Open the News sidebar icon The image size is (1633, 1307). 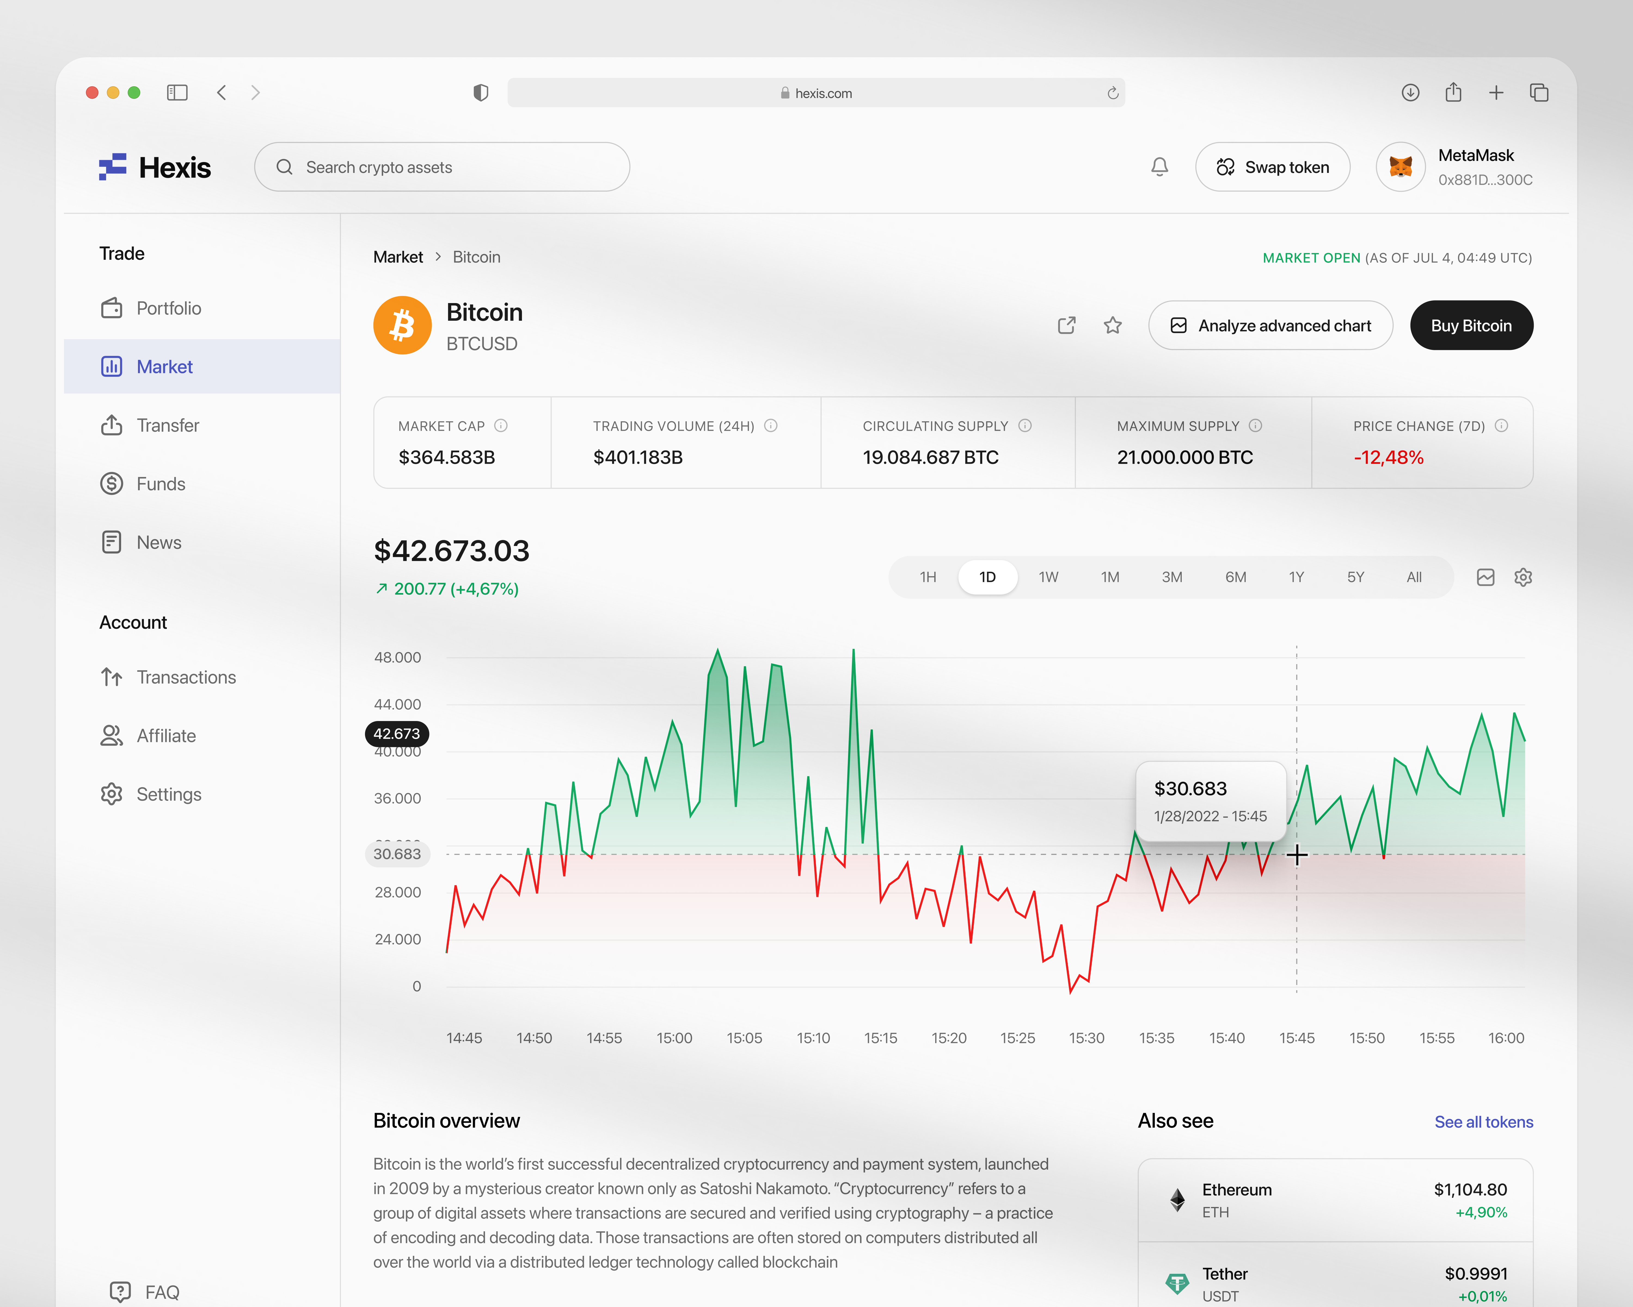pos(112,542)
